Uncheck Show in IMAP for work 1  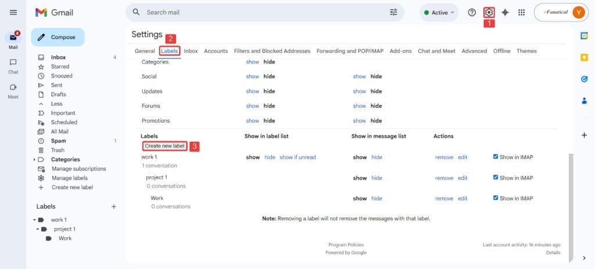[x=496, y=157]
